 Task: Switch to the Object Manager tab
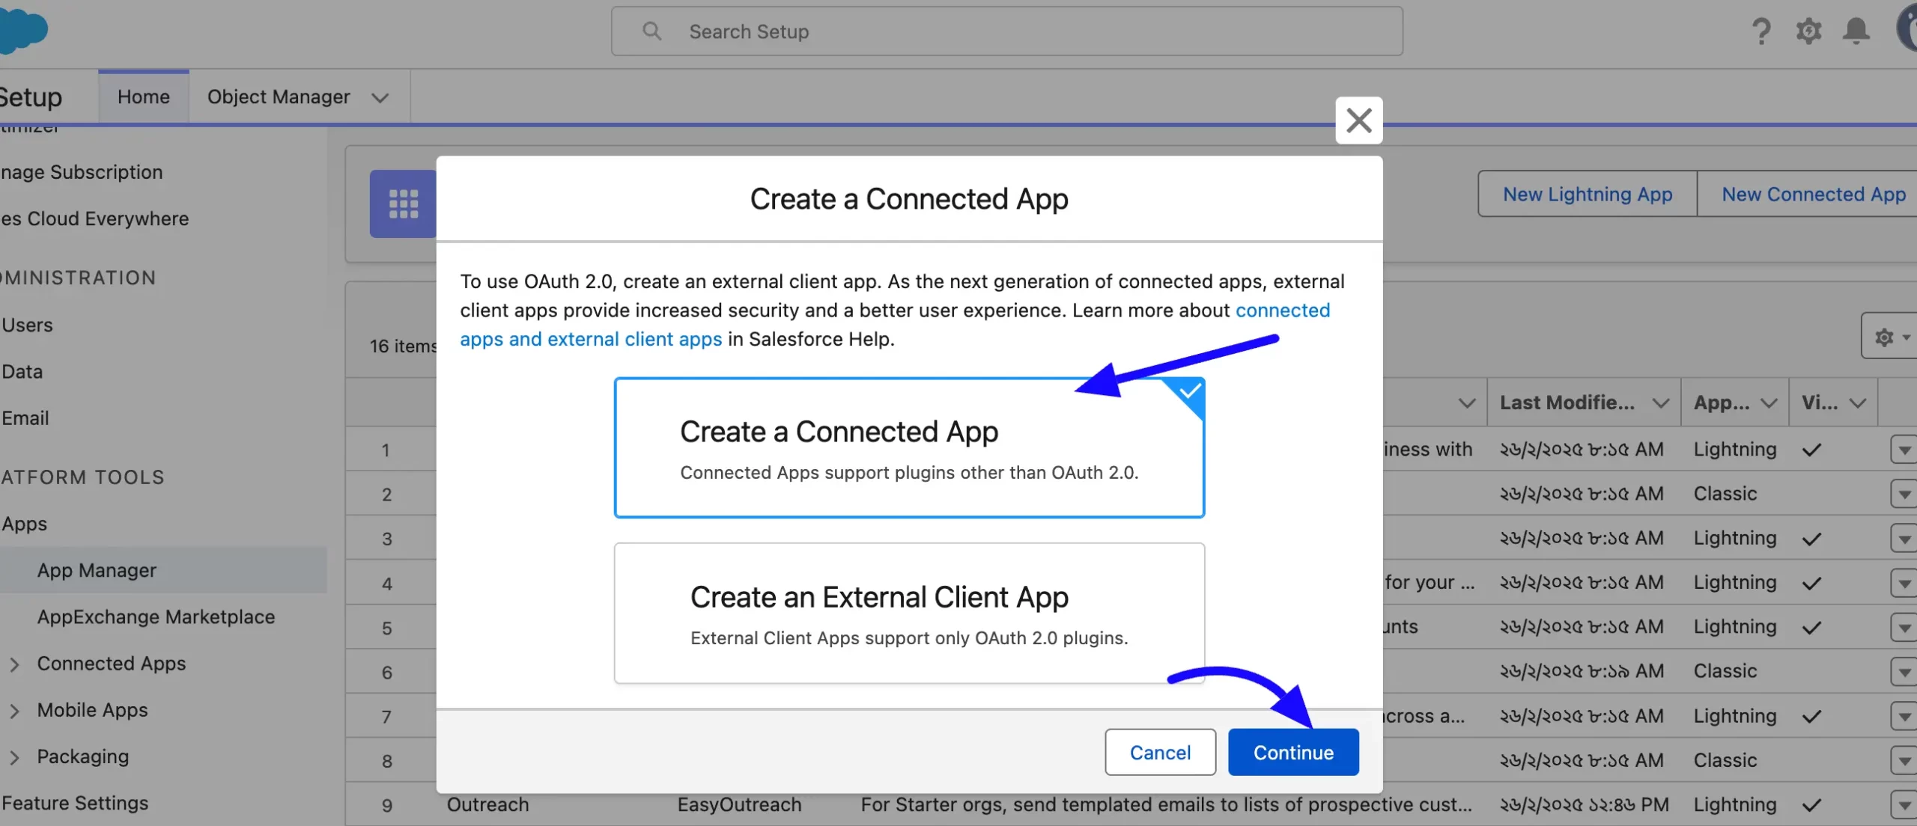point(279,97)
